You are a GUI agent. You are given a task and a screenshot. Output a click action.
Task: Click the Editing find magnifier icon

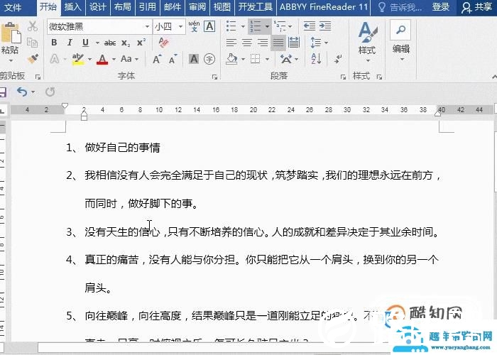pyautogui.click(x=400, y=30)
